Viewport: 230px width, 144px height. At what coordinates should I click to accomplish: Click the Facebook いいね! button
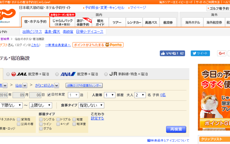coord(172,53)
